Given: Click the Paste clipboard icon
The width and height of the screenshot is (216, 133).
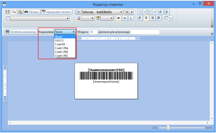Looking at the screenshot, I should pos(20,12).
